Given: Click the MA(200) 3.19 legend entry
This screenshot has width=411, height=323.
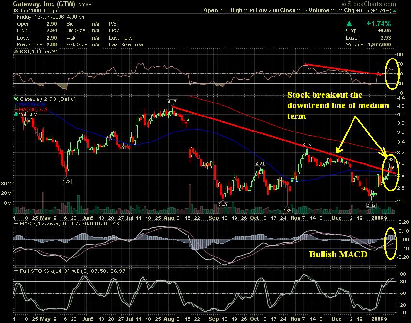Looking at the screenshot, I should coord(33,110).
